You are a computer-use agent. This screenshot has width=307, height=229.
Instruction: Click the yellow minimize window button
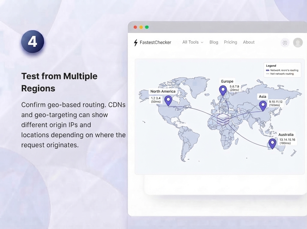[x=141, y=27]
